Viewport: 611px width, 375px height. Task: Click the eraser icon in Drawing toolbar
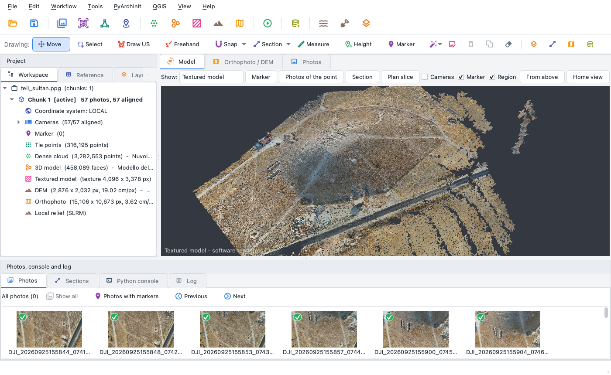508,44
